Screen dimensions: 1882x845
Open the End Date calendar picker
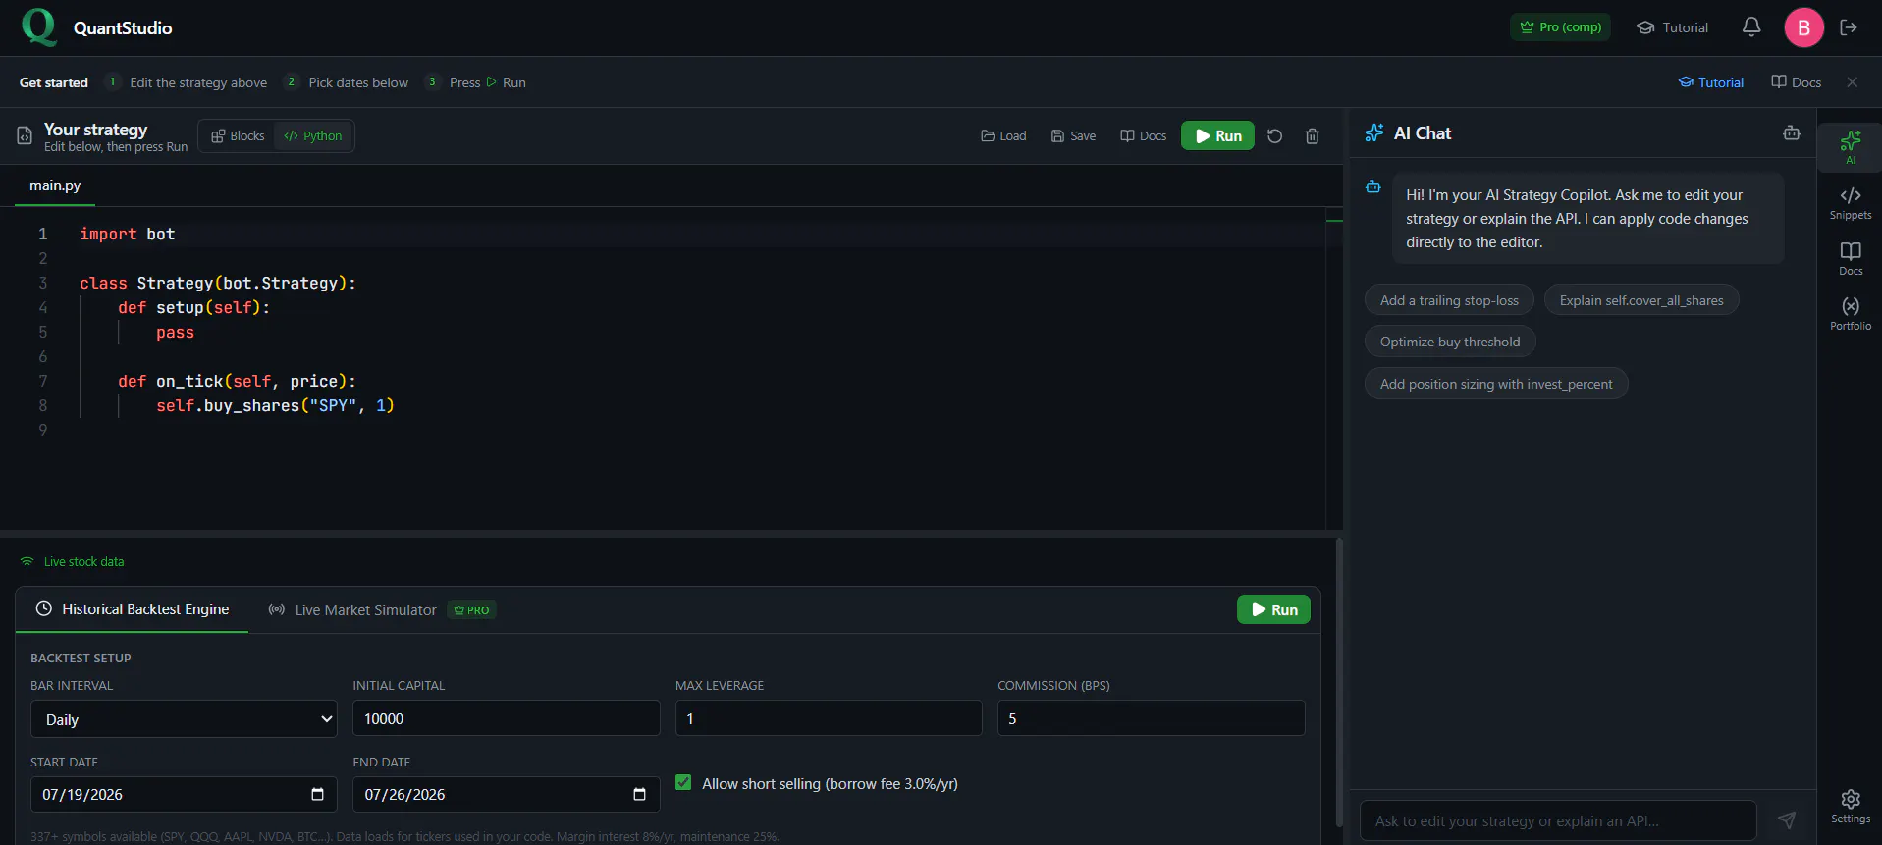pos(639,794)
